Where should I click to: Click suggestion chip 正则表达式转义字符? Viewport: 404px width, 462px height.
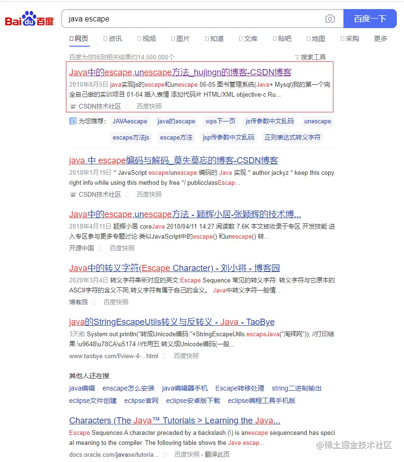(x=292, y=137)
